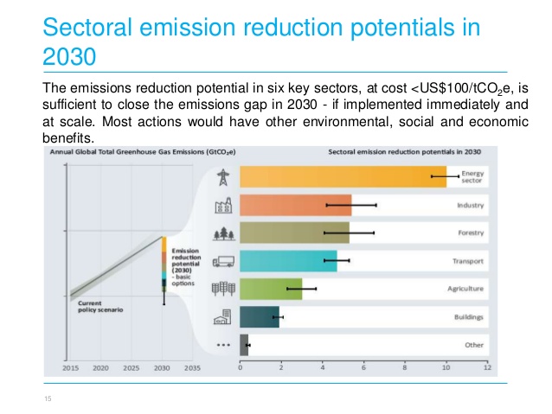Click the three-dot Other icon
Screen dimensions: 552x414
pyautogui.click(x=221, y=344)
